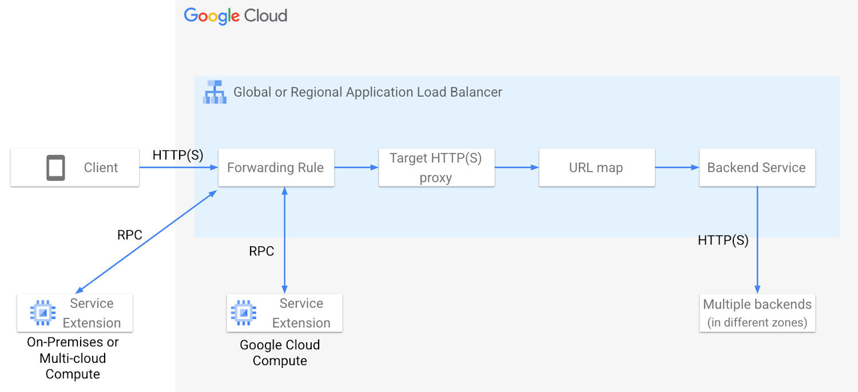Click the On-Premises or Multi-cloud Compute caption
Viewport: 858px width, 392px height.
pos(73,358)
